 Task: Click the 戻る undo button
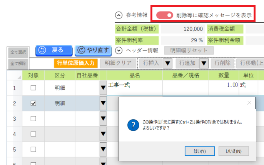tap(54, 50)
